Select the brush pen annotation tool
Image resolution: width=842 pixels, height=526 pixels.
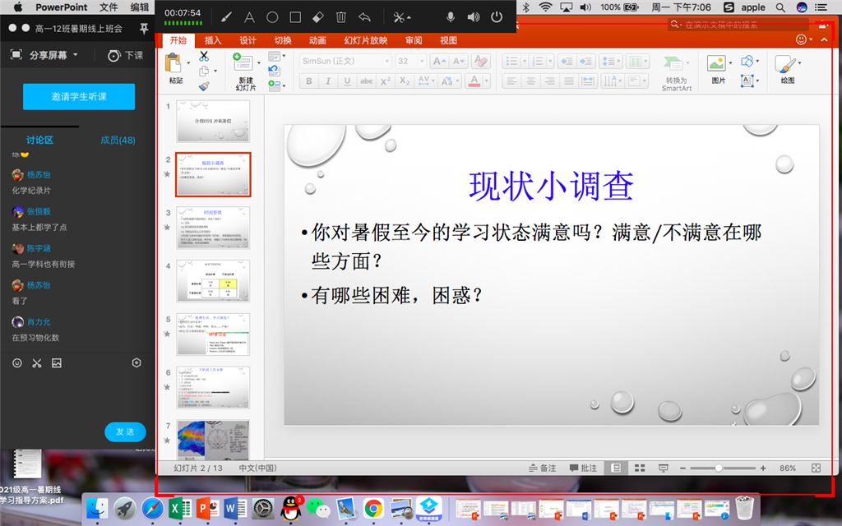point(227,17)
